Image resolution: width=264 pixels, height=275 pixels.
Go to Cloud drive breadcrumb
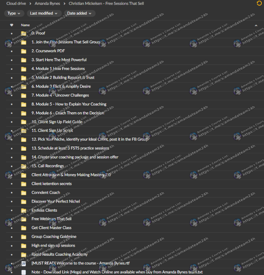click(16, 4)
